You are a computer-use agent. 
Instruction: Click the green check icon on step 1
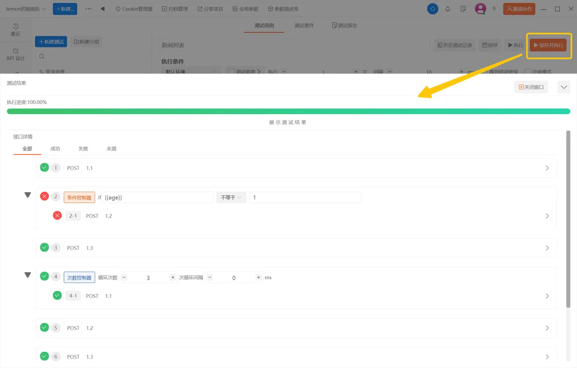(x=44, y=168)
